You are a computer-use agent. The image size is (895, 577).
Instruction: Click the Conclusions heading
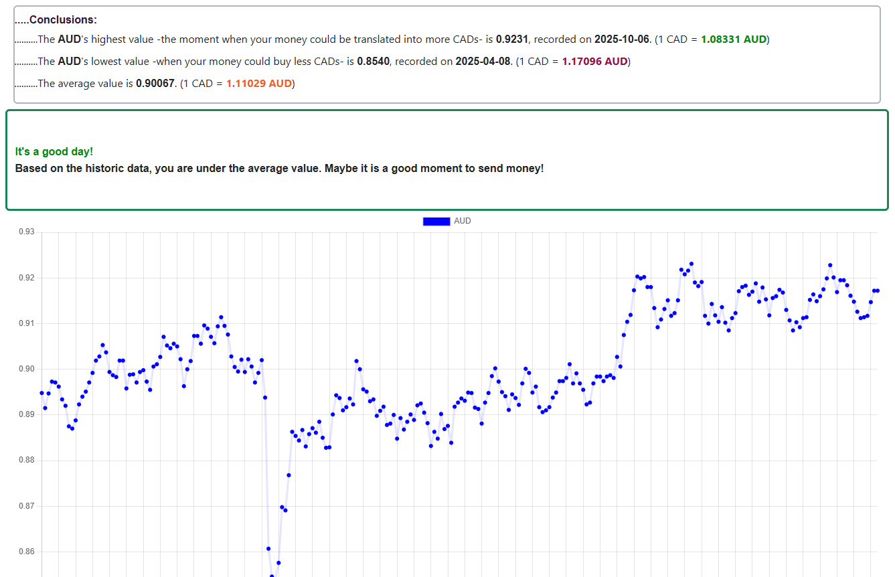(63, 20)
